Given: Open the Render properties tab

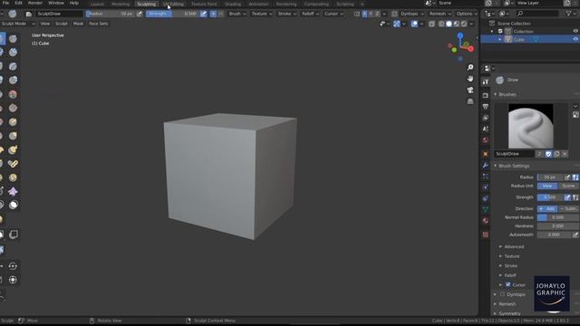Looking at the screenshot, I should (x=486, y=95).
